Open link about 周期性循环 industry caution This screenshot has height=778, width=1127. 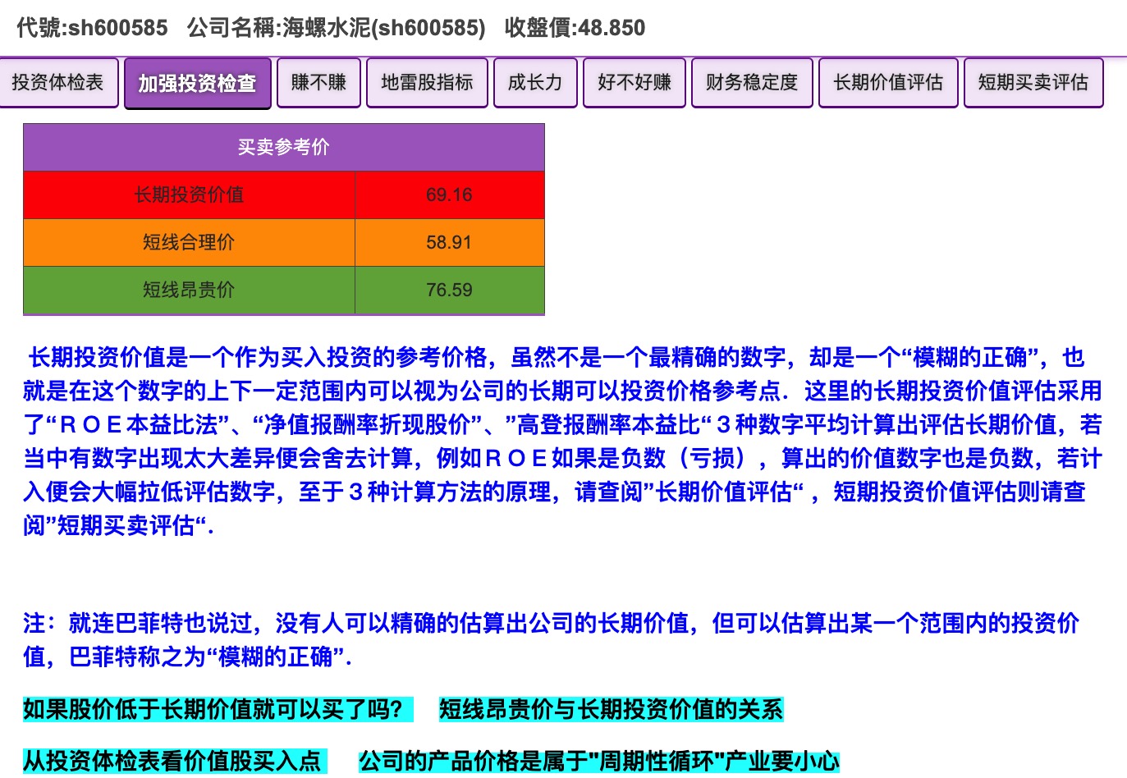599,761
